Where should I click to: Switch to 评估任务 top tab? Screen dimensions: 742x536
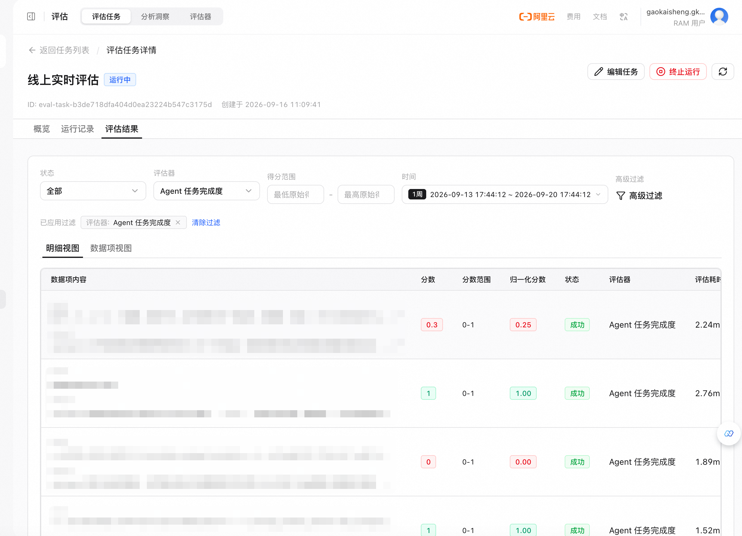[106, 16]
